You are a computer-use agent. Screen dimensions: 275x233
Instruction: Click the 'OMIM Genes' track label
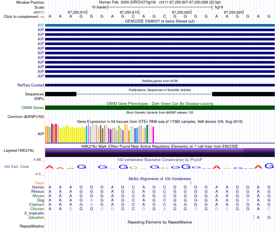point(32,108)
